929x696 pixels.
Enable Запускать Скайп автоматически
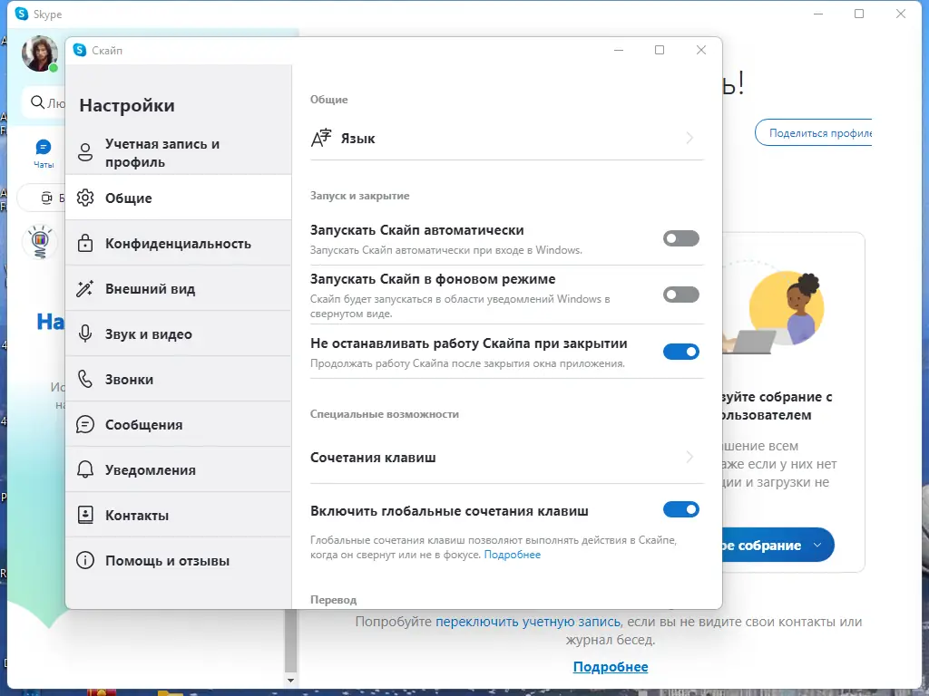click(681, 238)
